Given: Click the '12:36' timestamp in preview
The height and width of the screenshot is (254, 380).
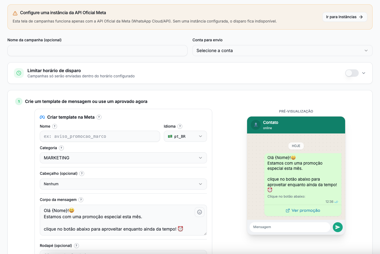Looking at the screenshot, I should 329,202.
